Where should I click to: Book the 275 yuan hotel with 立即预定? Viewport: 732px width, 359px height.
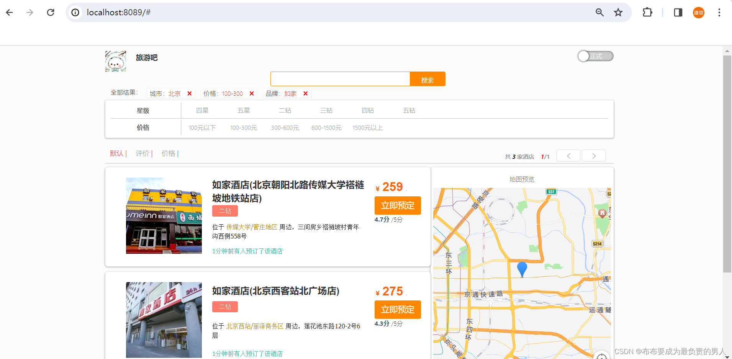tap(398, 310)
